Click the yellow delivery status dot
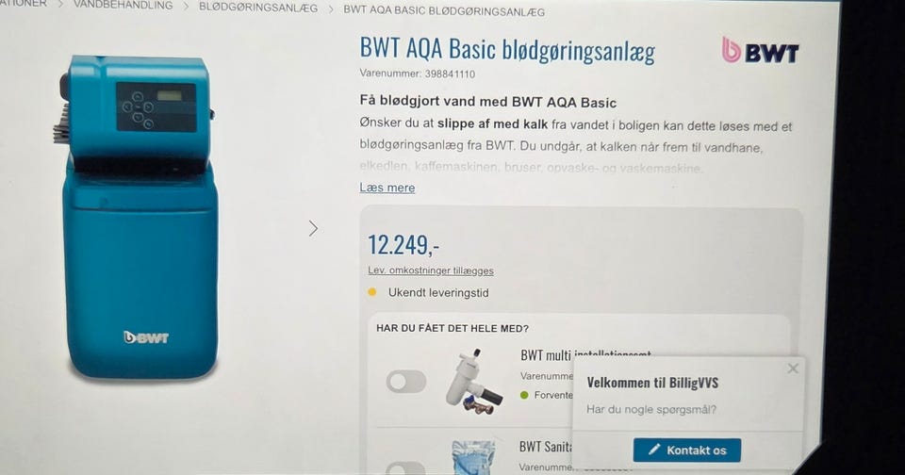 point(372,292)
